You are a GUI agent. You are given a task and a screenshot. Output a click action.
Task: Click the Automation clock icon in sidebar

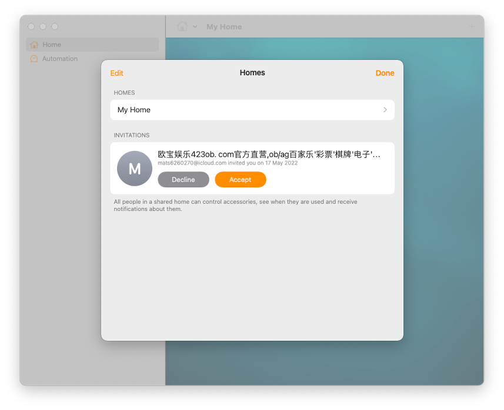34,59
